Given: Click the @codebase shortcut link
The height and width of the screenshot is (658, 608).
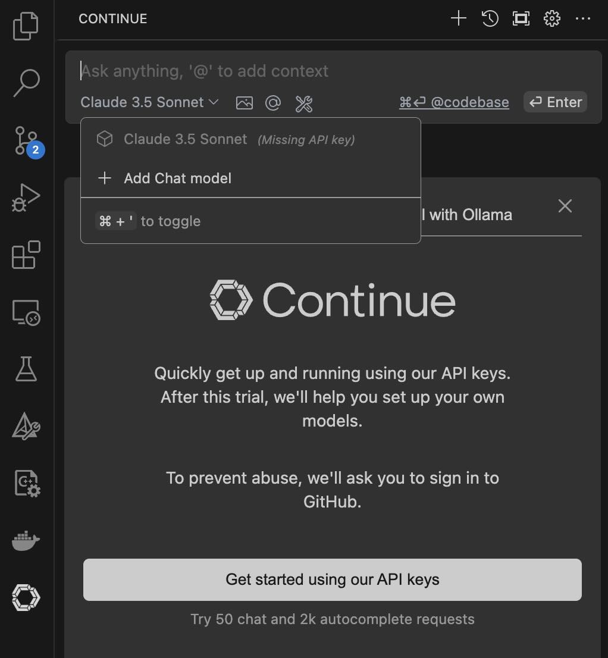Looking at the screenshot, I should click(x=454, y=102).
